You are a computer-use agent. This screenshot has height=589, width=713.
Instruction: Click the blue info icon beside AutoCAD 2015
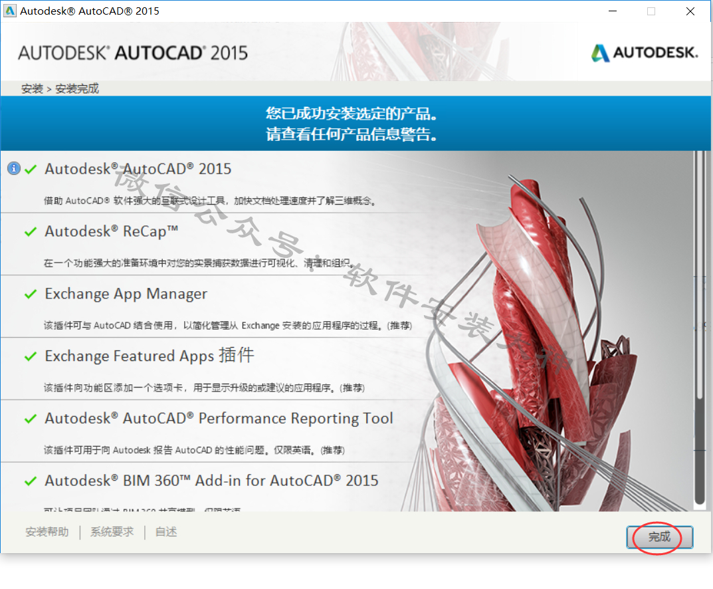(14, 168)
